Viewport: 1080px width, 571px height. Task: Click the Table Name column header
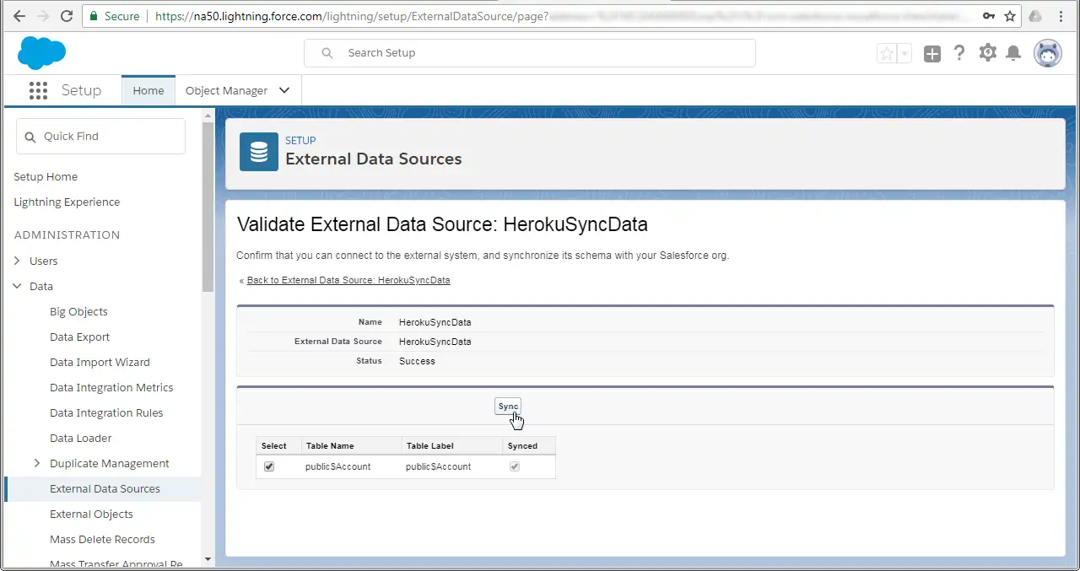pos(330,445)
